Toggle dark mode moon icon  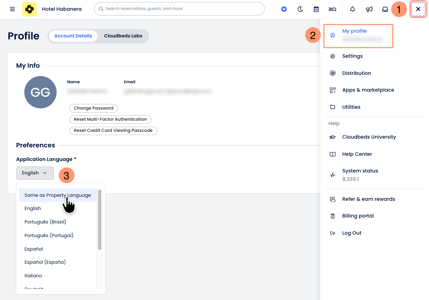[x=300, y=9]
